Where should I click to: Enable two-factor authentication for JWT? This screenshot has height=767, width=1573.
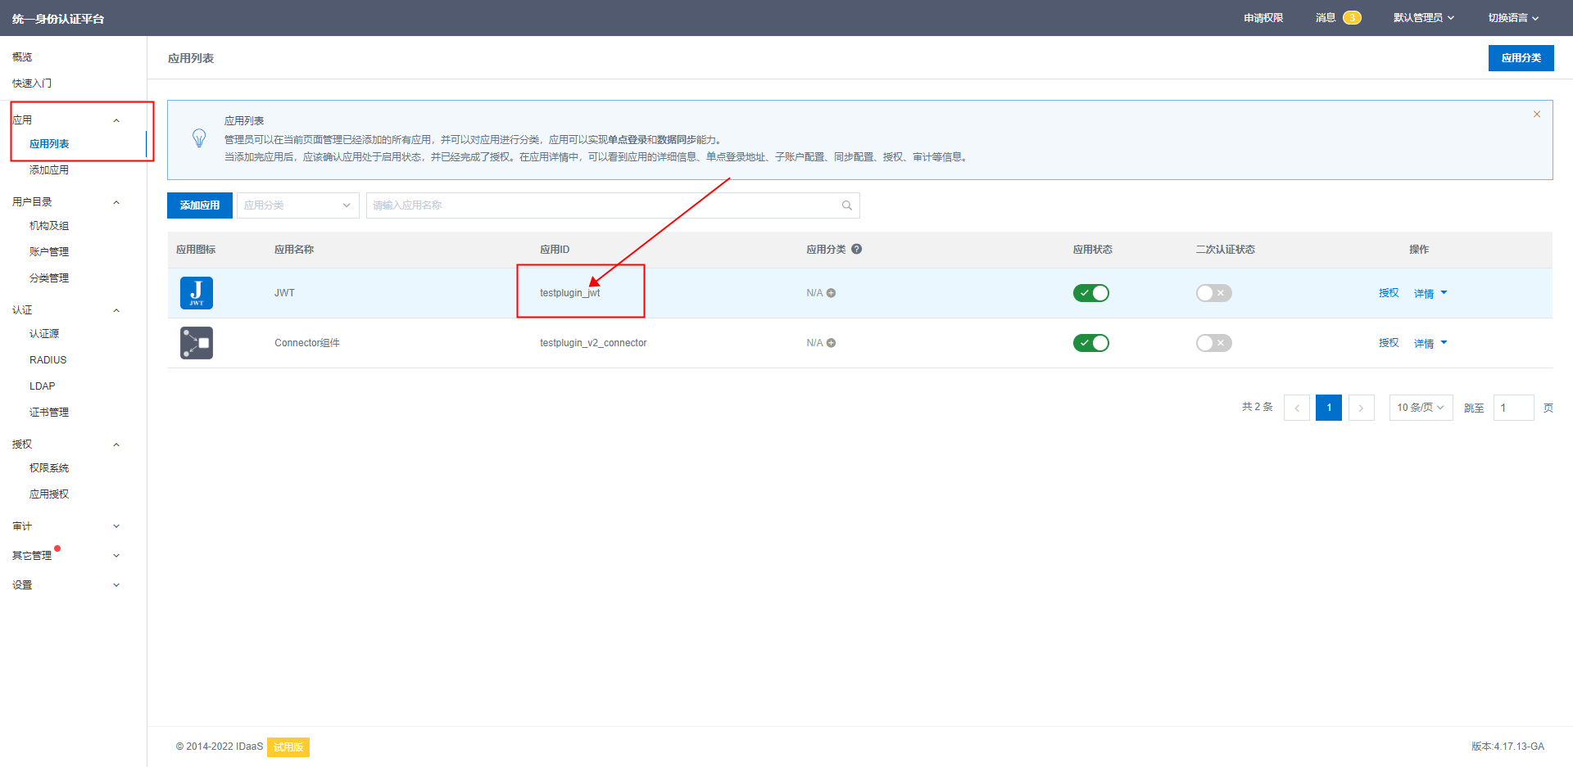point(1213,293)
